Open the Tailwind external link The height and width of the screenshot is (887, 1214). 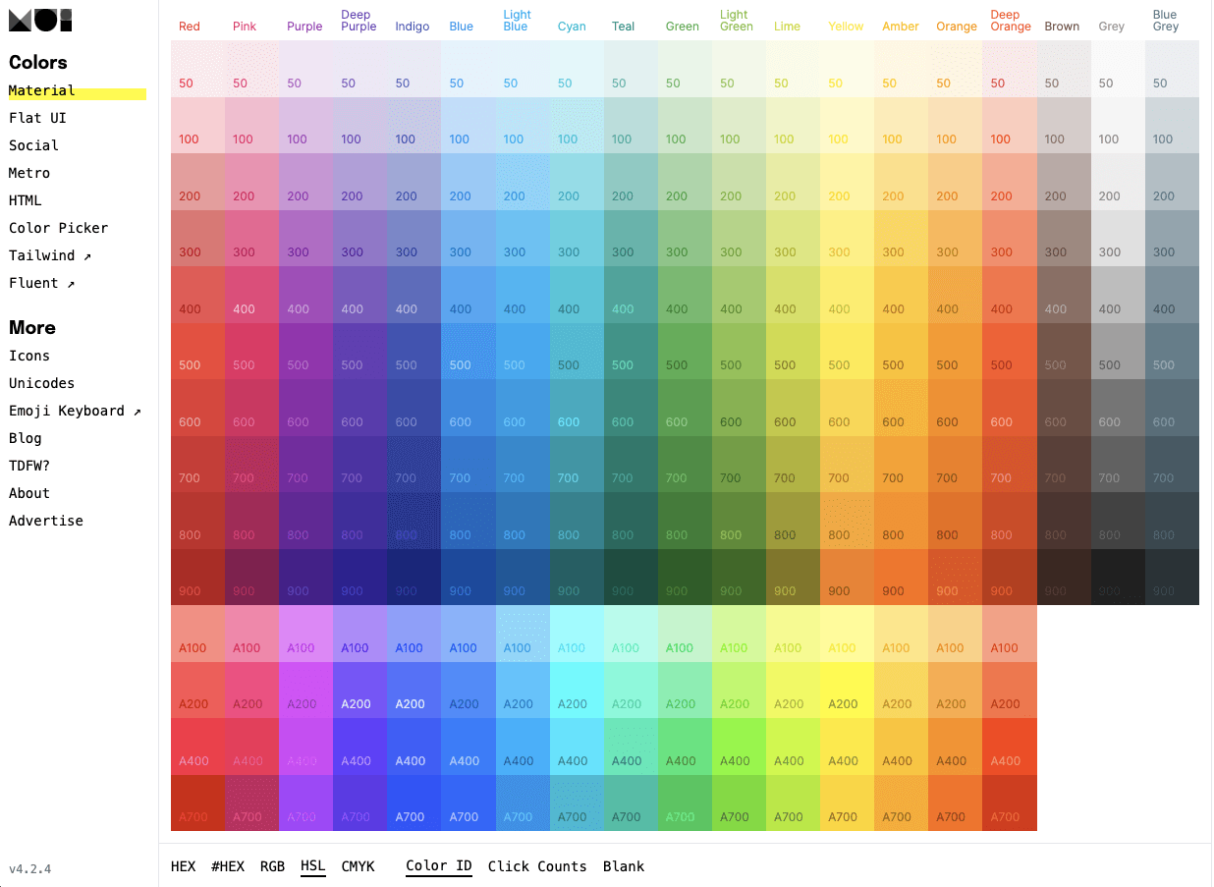50,255
